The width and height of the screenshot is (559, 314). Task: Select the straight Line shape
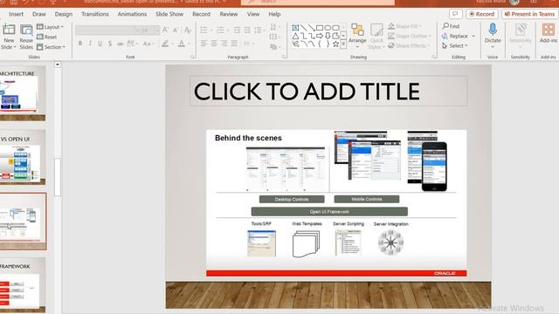pyautogui.click(x=303, y=28)
